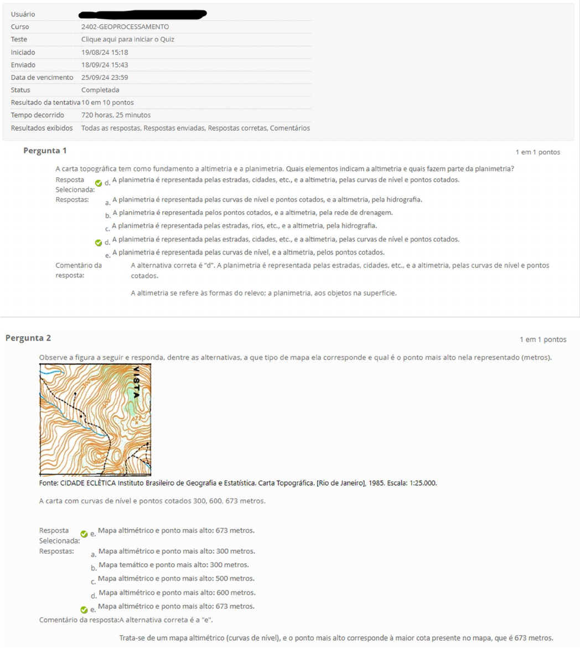Viewport: 580px width, 648px height.
Task: Select Pergunta 2 option b: Mapa temático 300 metros
Action: tap(173, 565)
